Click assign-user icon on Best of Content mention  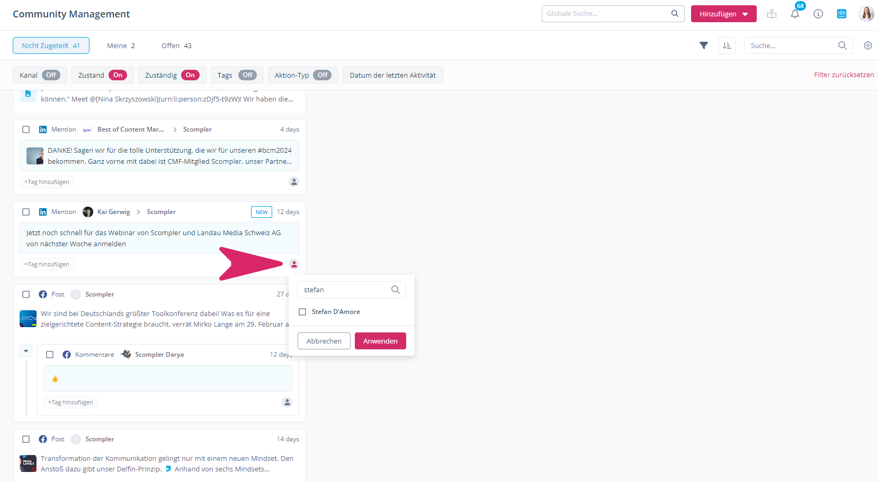[x=294, y=182]
